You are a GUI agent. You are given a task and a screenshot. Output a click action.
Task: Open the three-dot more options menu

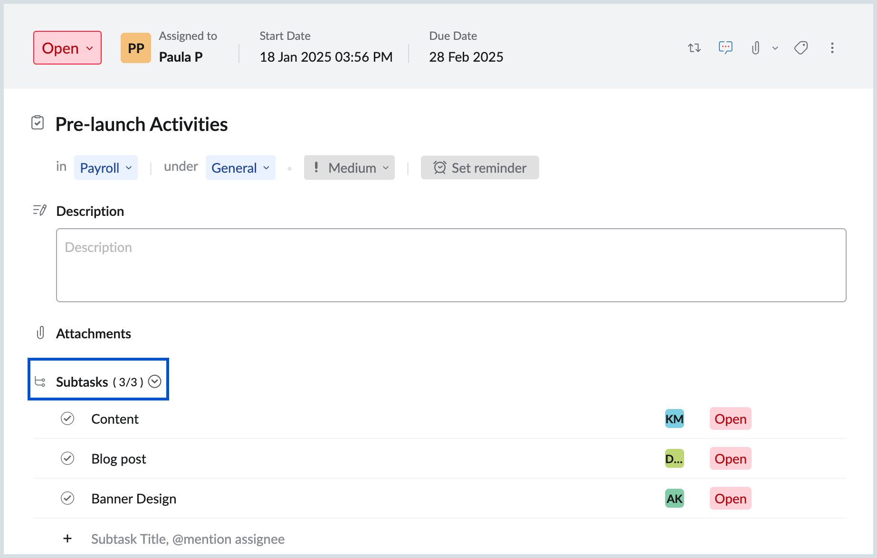tap(832, 48)
